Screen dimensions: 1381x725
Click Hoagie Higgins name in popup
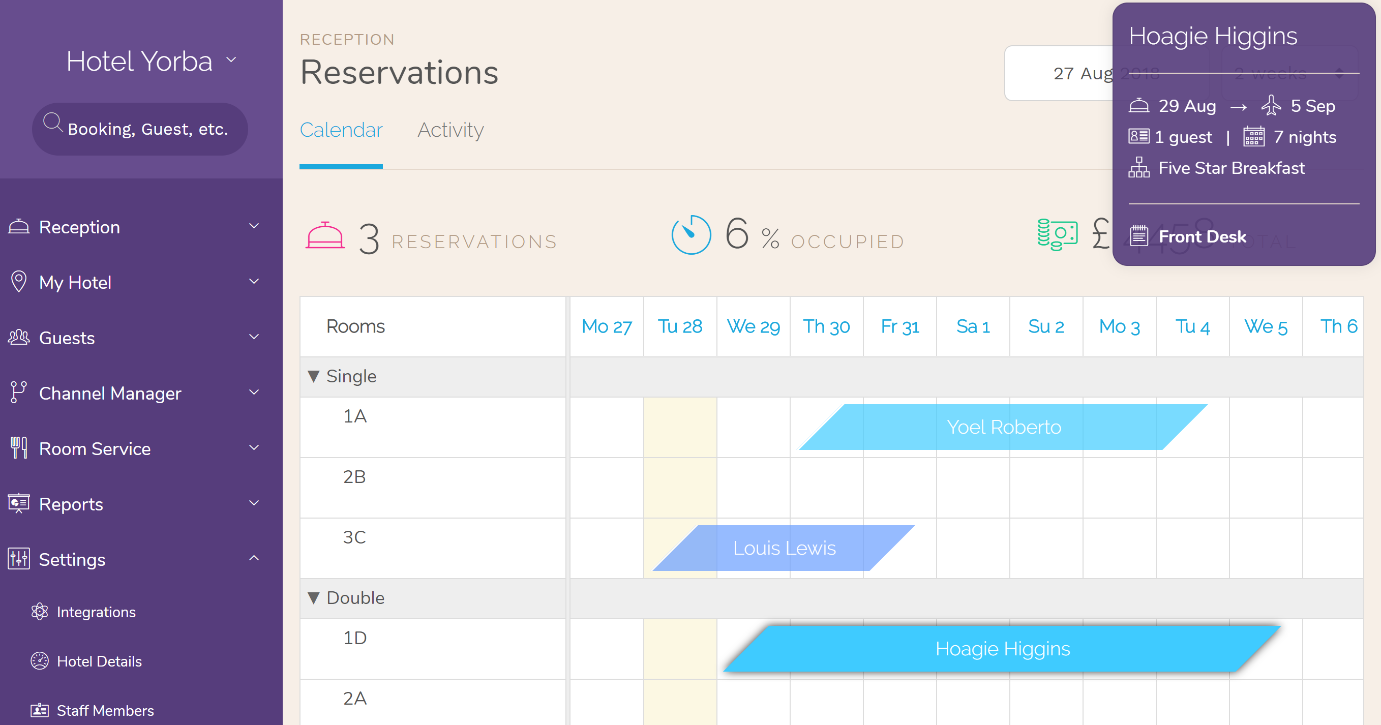[1213, 37]
